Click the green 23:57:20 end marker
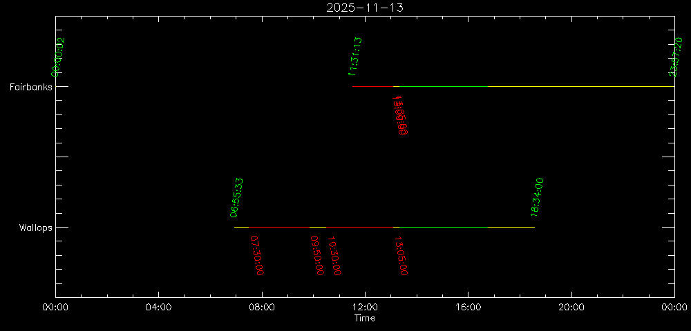The height and width of the screenshot is (331, 691). pyautogui.click(x=674, y=57)
